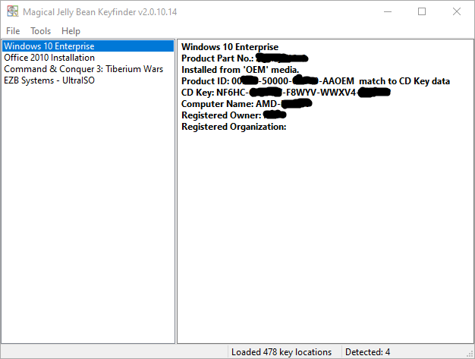The height and width of the screenshot is (359, 475).
Task: Click the CD Key line
Action: (285, 93)
